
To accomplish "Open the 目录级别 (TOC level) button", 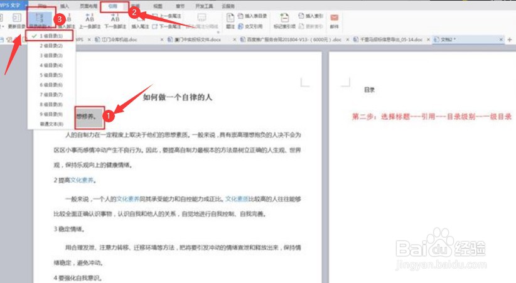I will (40, 21).
